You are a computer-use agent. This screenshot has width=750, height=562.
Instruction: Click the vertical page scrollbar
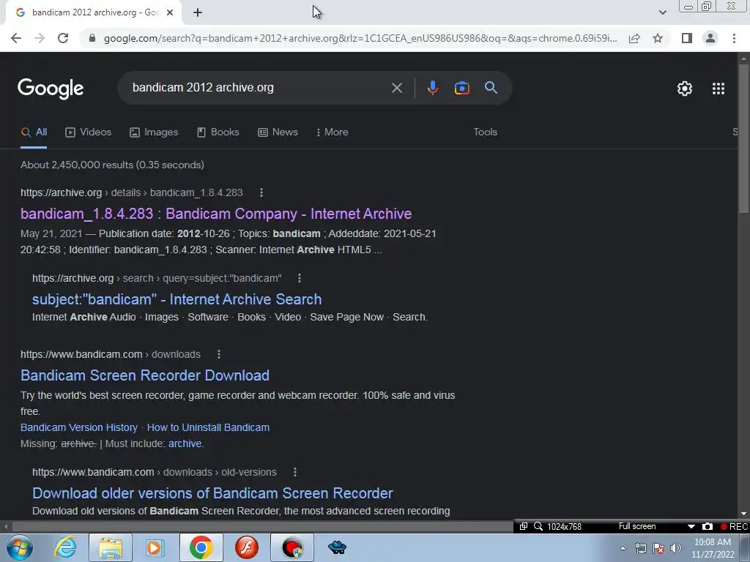tap(743, 138)
